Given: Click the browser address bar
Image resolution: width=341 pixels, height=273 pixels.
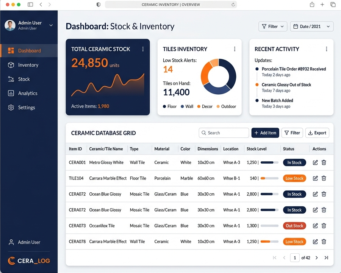Looking at the screenshot, I should pyautogui.click(x=171, y=5).
